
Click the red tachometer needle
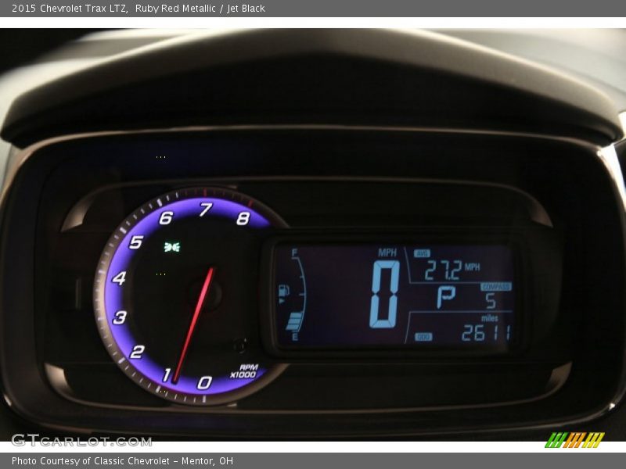coord(193,325)
